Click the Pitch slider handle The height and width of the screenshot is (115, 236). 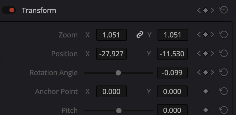tap(119, 111)
